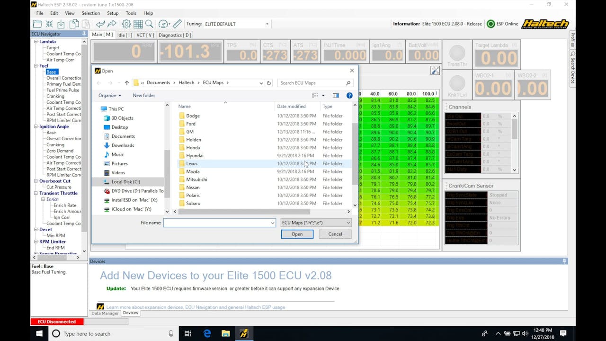Open the Tools menu
The image size is (606, 341).
coord(131,13)
